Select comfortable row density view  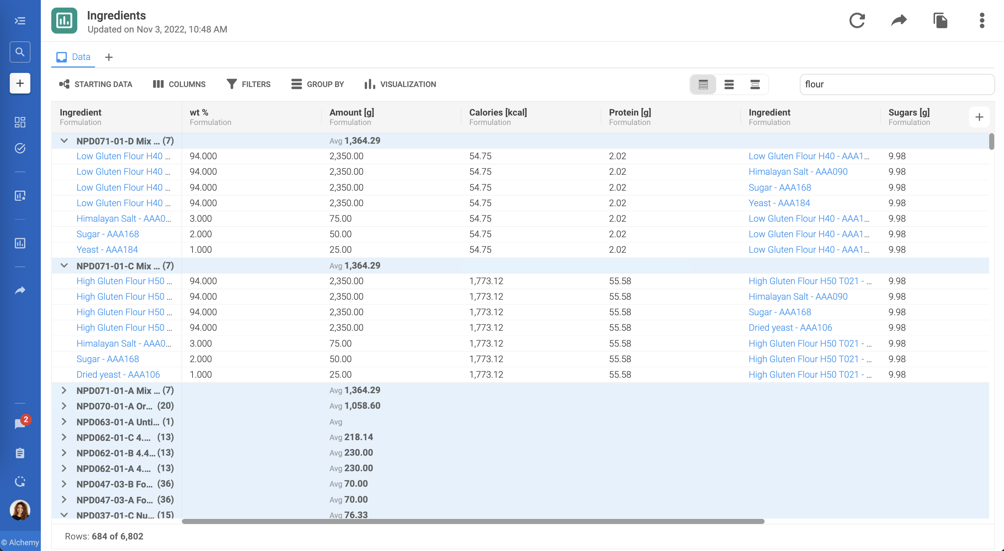(755, 84)
